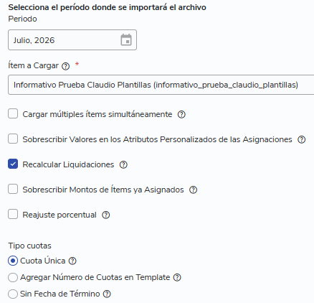Show help for Cargar múltiples ítems simultáneamente
Image resolution: width=314 pixels, height=303 pixels.
coord(181,114)
